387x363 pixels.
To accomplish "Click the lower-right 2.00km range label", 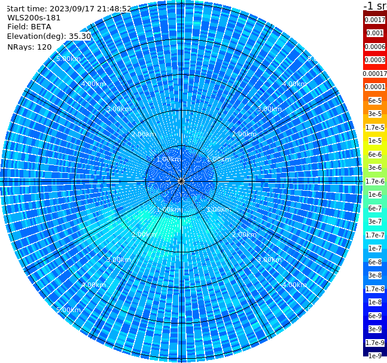I will click(244, 234).
